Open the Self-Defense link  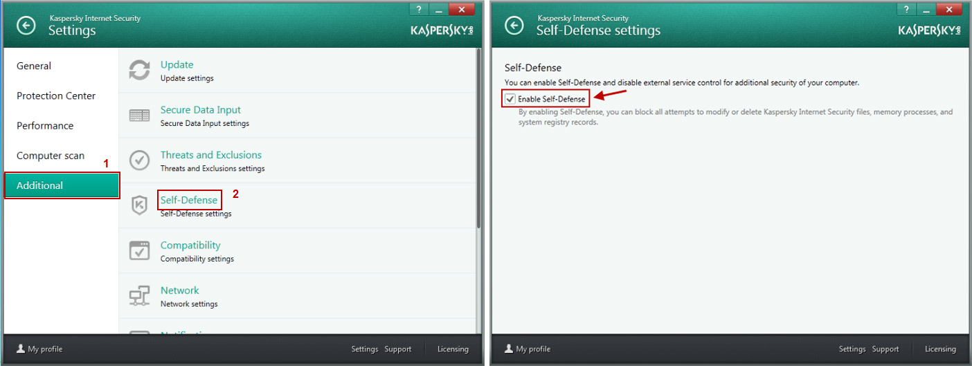189,200
